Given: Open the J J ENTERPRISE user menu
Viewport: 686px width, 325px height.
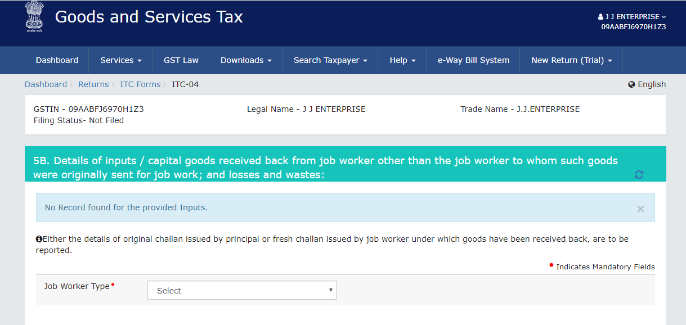Looking at the screenshot, I should (x=632, y=17).
